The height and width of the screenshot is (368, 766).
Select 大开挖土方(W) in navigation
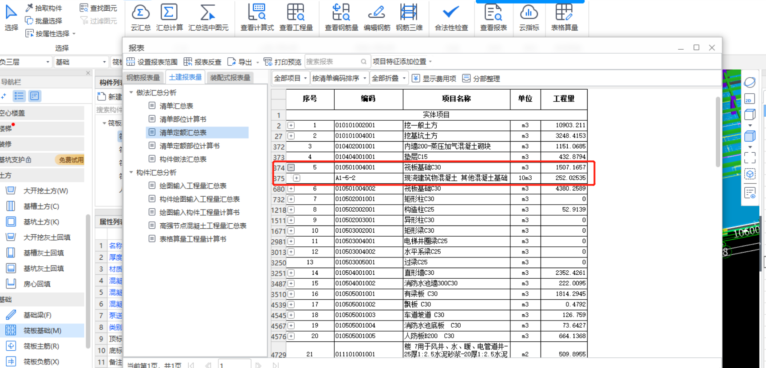46,191
